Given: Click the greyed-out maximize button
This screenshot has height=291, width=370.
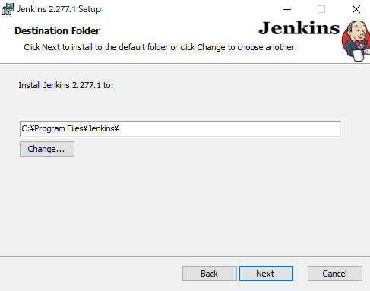Looking at the screenshot, I should click(x=321, y=9).
